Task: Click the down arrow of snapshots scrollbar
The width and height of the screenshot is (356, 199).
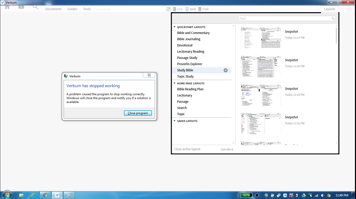Action: (x=337, y=143)
